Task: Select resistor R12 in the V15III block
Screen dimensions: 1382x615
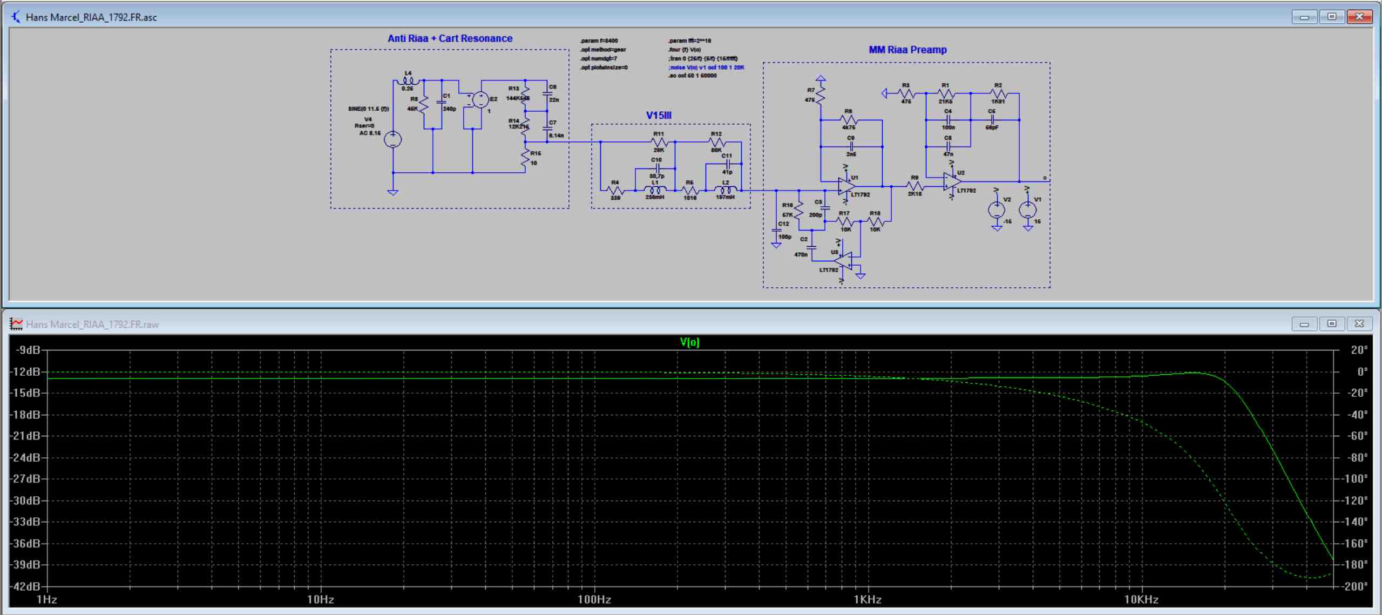Action: [x=716, y=142]
